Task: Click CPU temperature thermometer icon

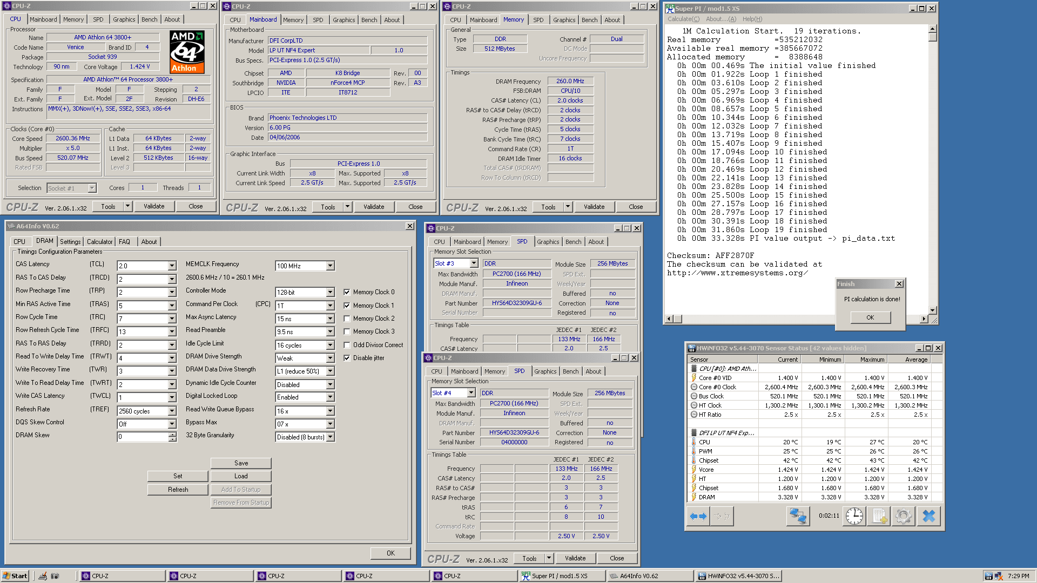Action: click(x=694, y=442)
